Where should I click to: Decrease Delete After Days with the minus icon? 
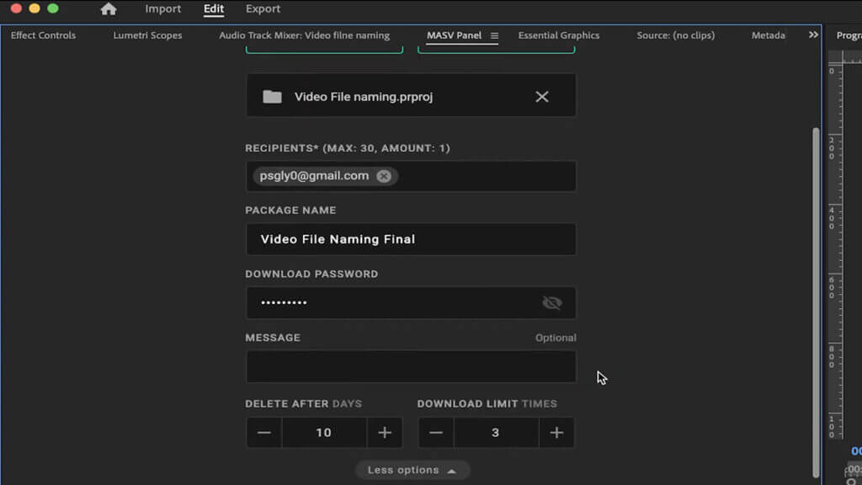263,432
